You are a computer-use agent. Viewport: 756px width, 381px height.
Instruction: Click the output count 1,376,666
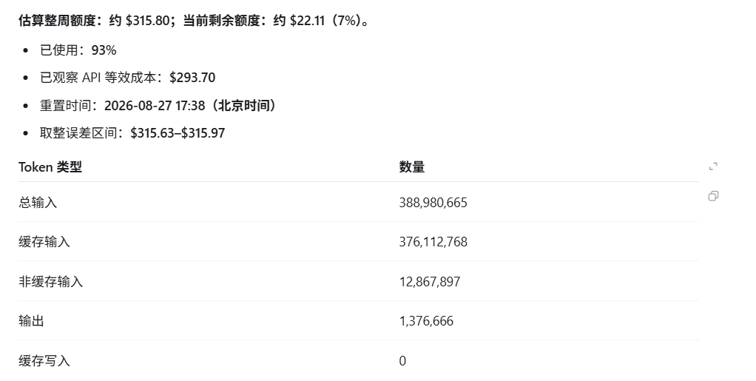[x=426, y=321]
